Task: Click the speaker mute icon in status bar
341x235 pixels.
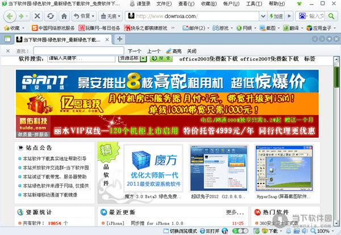Action: pos(304,231)
